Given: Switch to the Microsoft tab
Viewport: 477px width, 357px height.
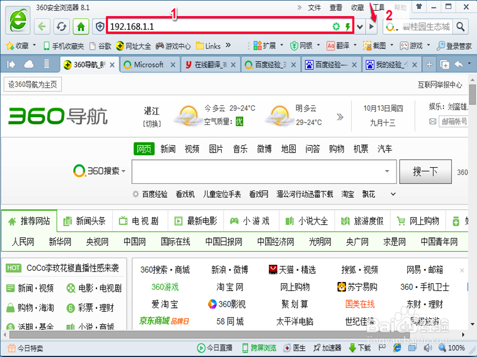Looking at the screenshot, I should coord(150,65).
